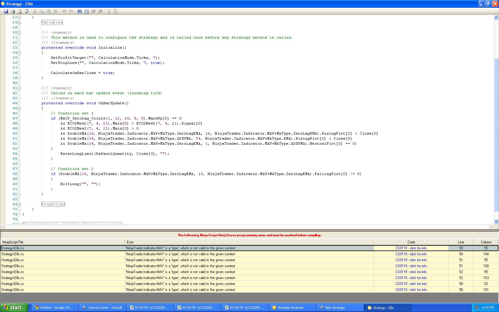Screen dimensions: 499x312
Task: Switch to New Strategy window in taskbar
Action: click(x=340, y=308)
